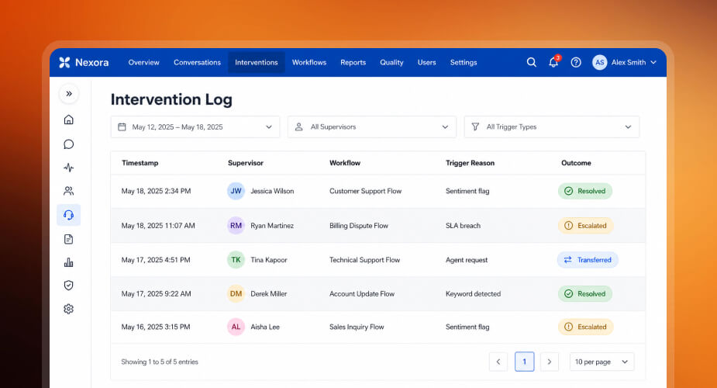Go to Conversations tab
This screenshot has width=717, height=388.
click(x=197, y=62)
